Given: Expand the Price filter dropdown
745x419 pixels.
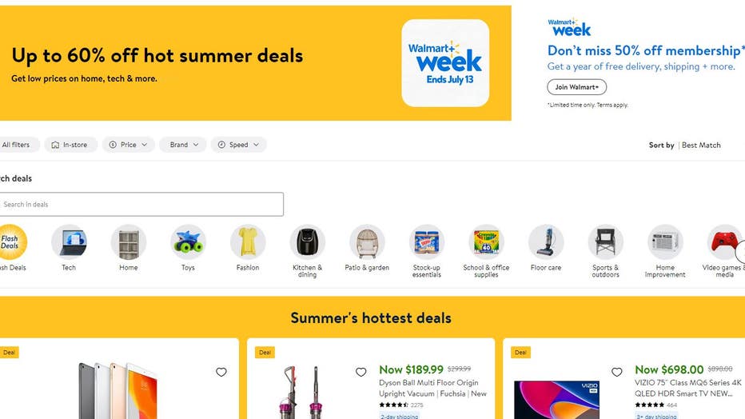Looking at the screenshot, I should pos(128,145).
